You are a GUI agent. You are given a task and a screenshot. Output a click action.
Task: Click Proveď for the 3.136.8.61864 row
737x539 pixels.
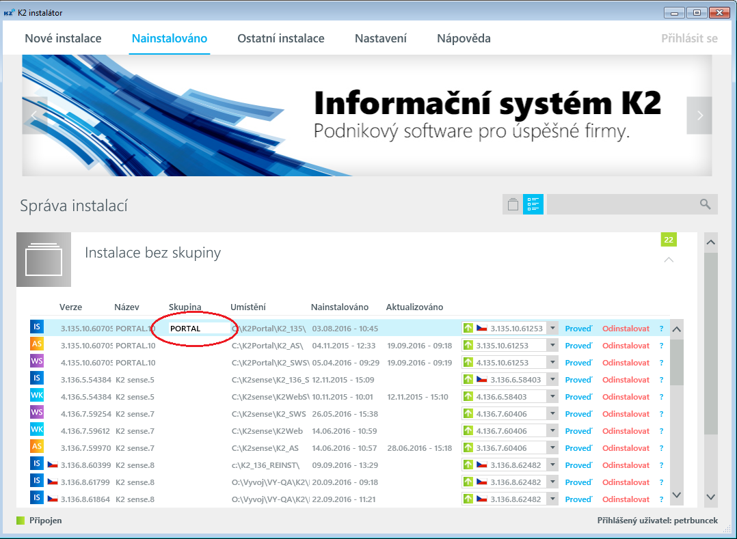578,499
